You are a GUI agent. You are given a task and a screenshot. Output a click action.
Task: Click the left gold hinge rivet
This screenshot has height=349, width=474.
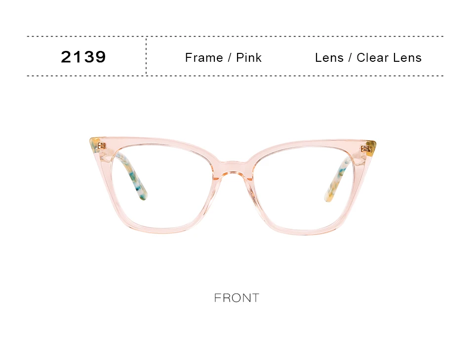102,146
